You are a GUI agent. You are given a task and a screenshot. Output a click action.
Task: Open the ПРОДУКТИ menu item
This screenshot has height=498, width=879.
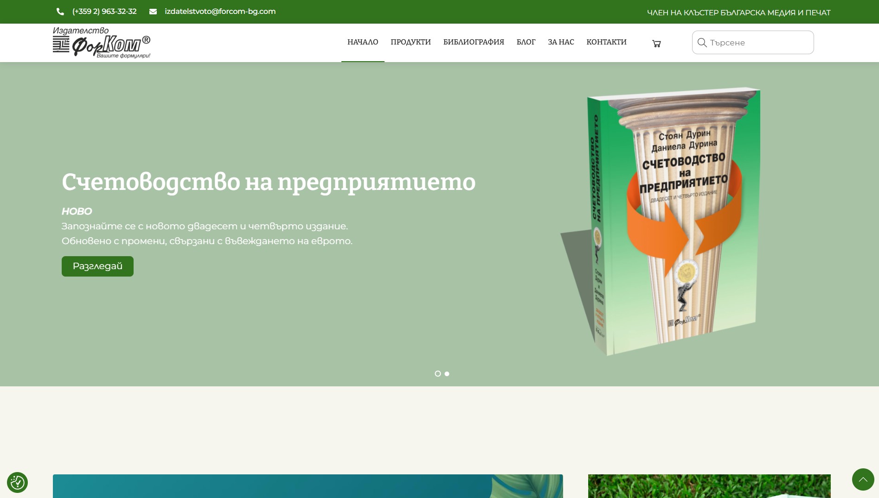point(411,42)
